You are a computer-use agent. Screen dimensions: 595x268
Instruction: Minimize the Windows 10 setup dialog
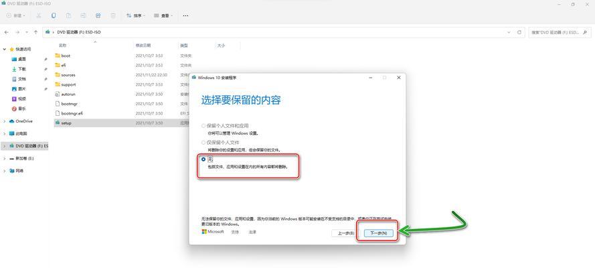point(370,78)
